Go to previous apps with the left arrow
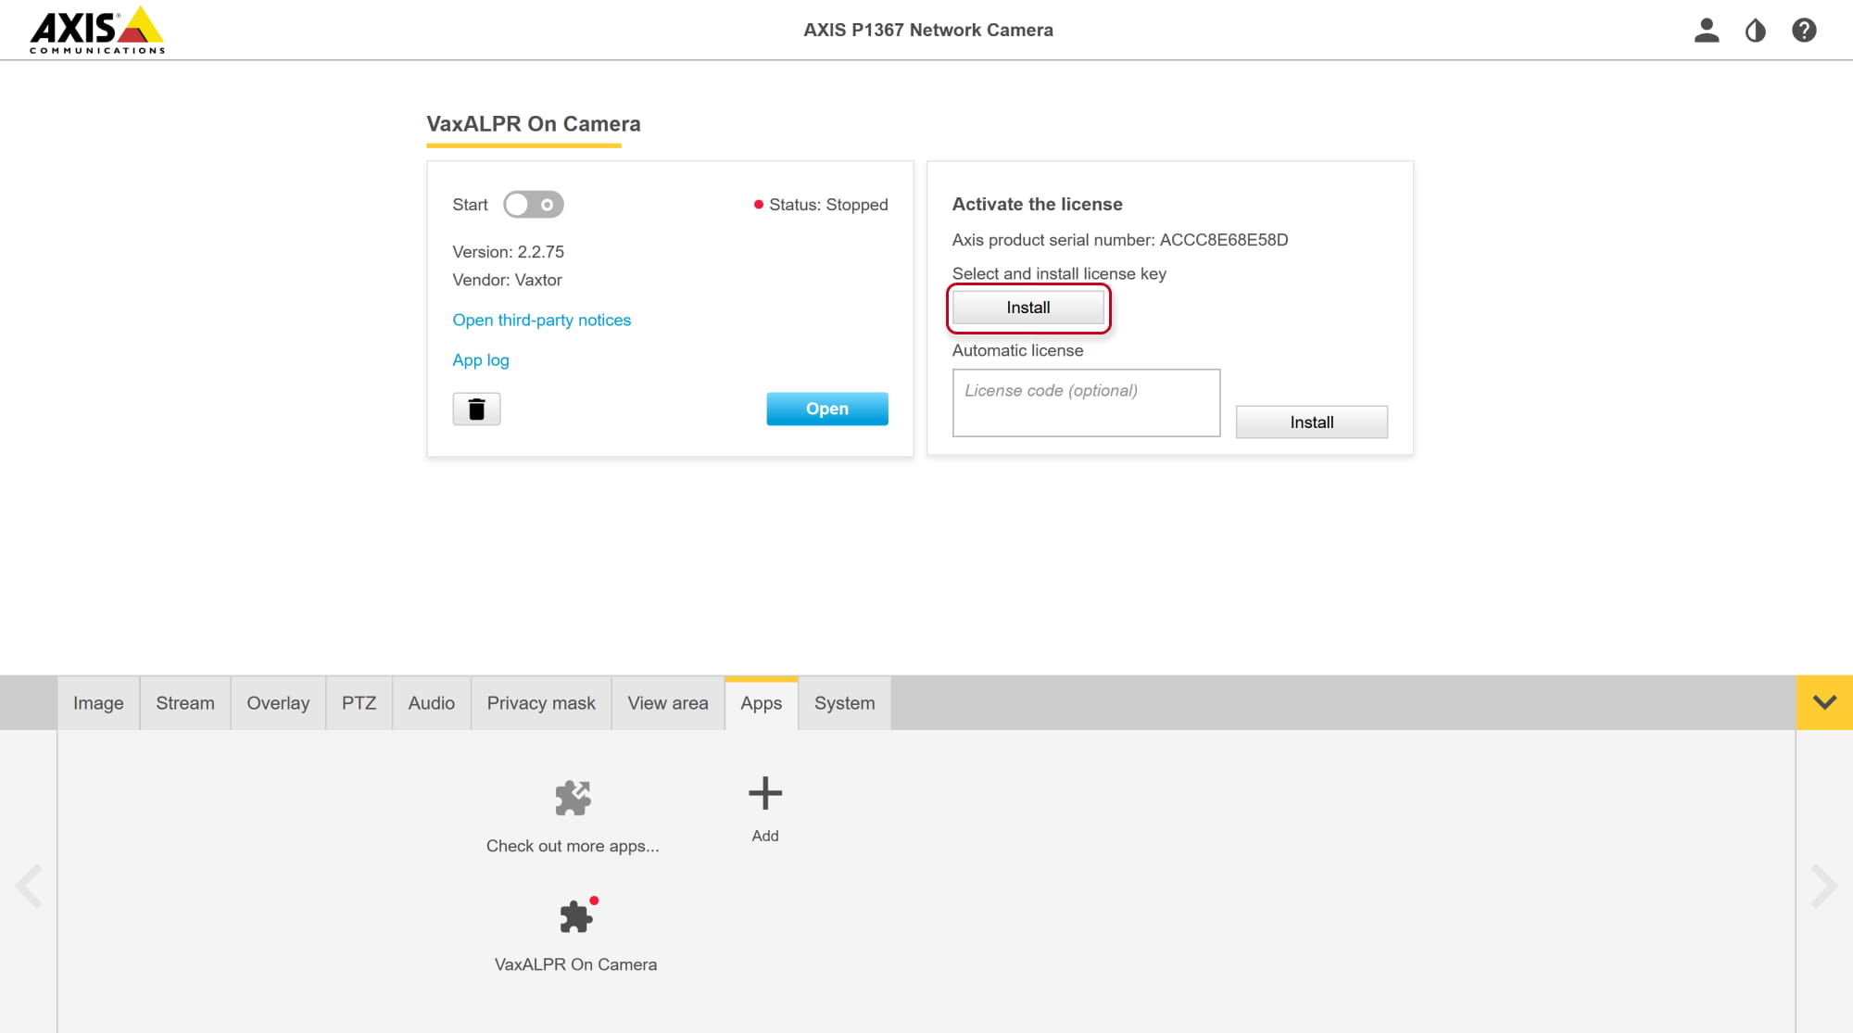 coord(29,887)
